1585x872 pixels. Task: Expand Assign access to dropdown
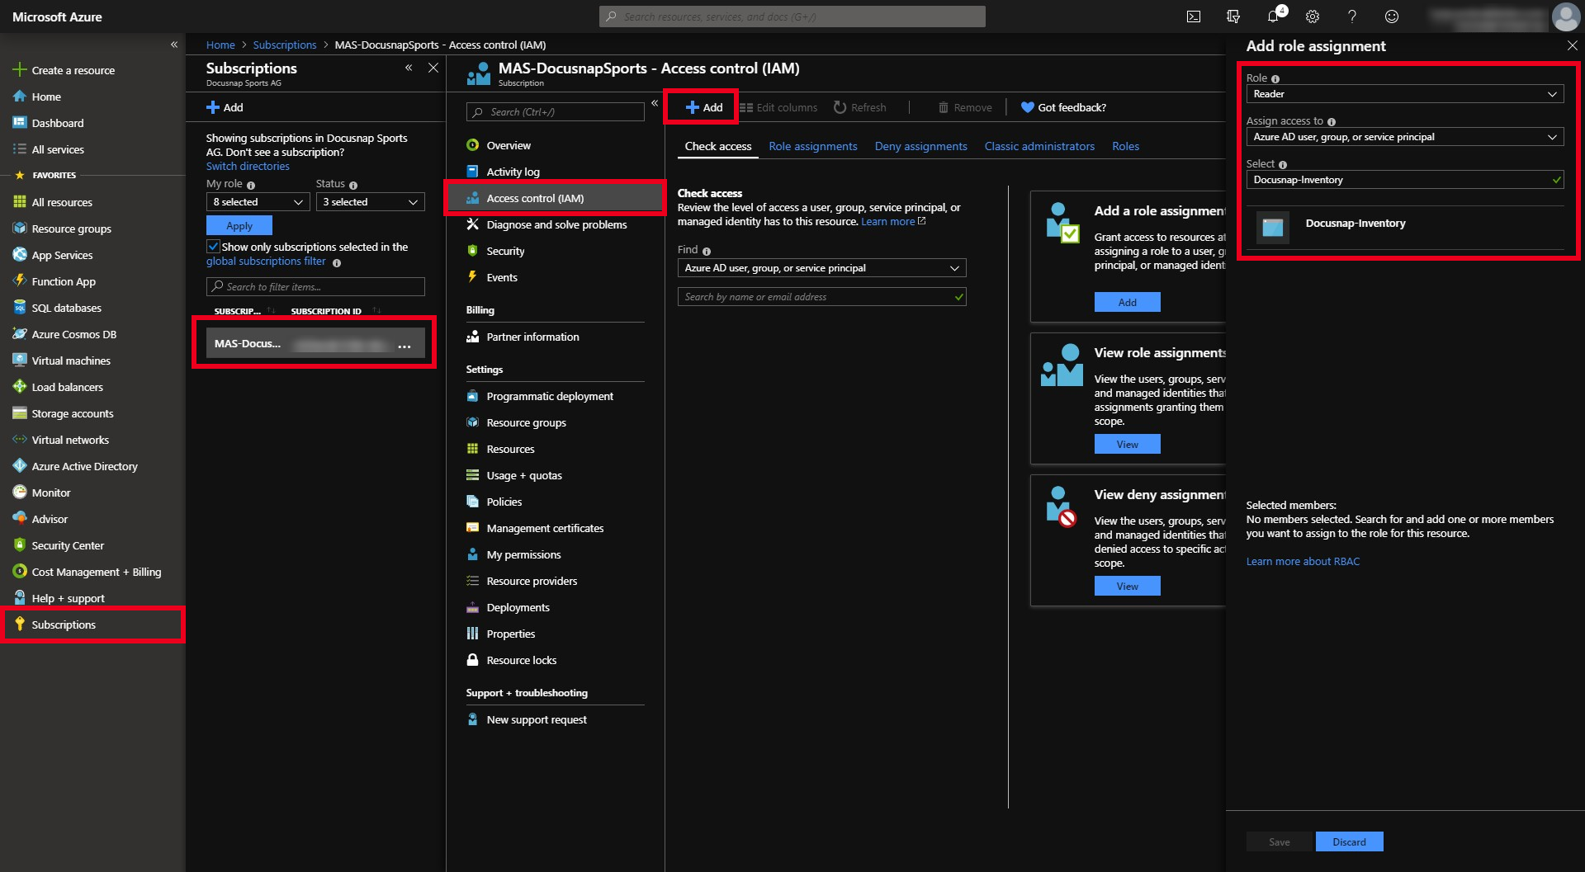1405,137
